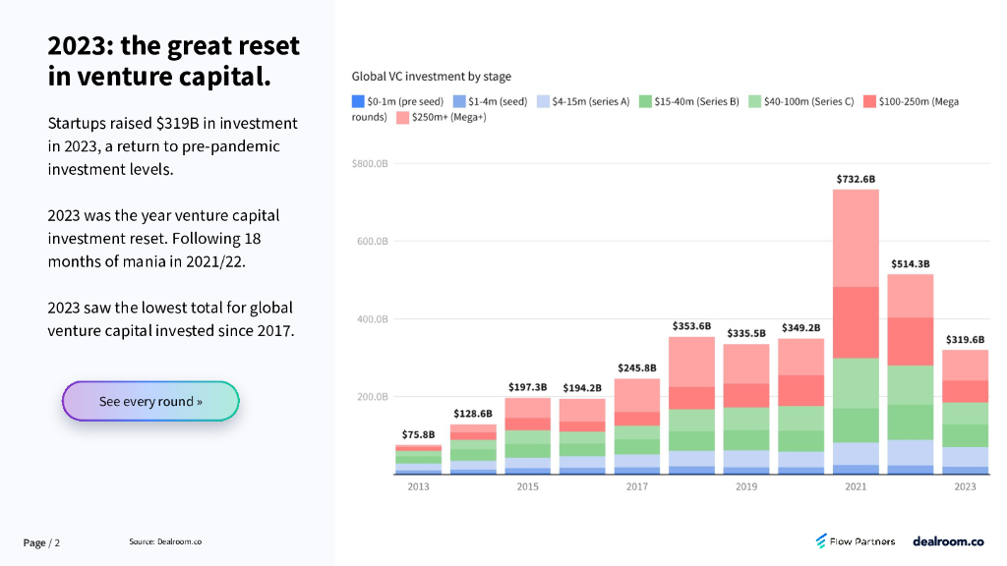Click the 2023 bar in the chart

(x=965, y=412)
